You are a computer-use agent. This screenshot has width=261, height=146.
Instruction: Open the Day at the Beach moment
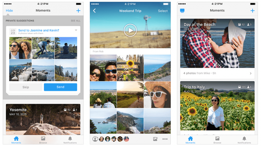(x=217, y=43)
